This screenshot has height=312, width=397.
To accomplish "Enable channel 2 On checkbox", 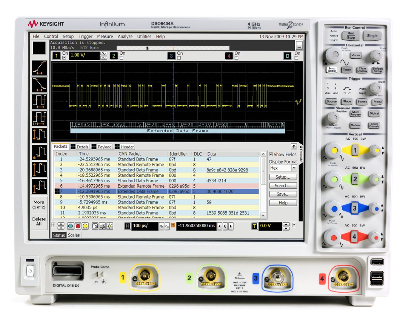I will click(122, 58).
